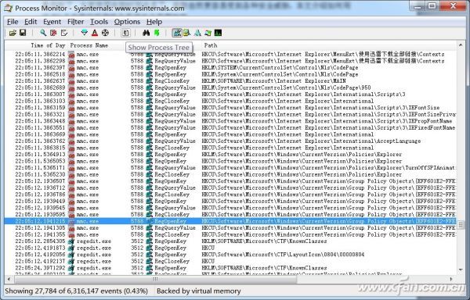Select path ending LayoutIcon\0804\00000804

point(283,255)
